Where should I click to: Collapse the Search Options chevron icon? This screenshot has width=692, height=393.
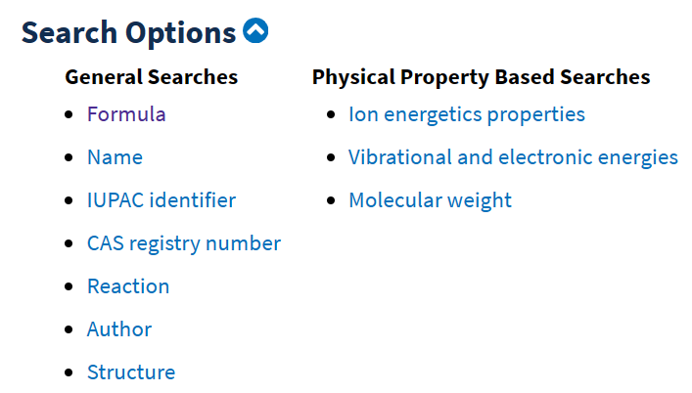coord(255,31)
